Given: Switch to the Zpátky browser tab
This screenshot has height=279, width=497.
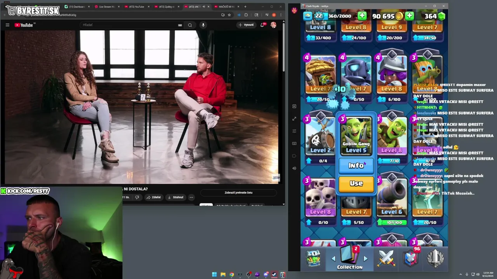Looking at the screenshot, I should click(x=166, y=7).
